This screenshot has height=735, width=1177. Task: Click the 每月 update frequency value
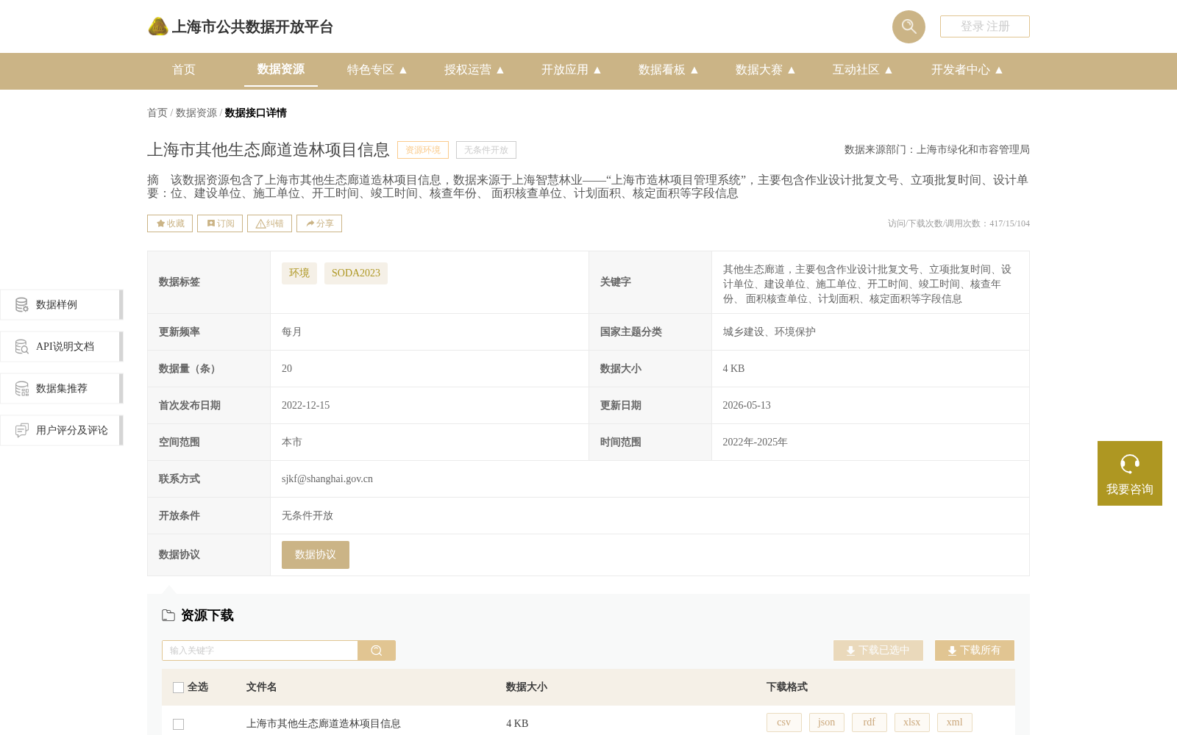292,332
